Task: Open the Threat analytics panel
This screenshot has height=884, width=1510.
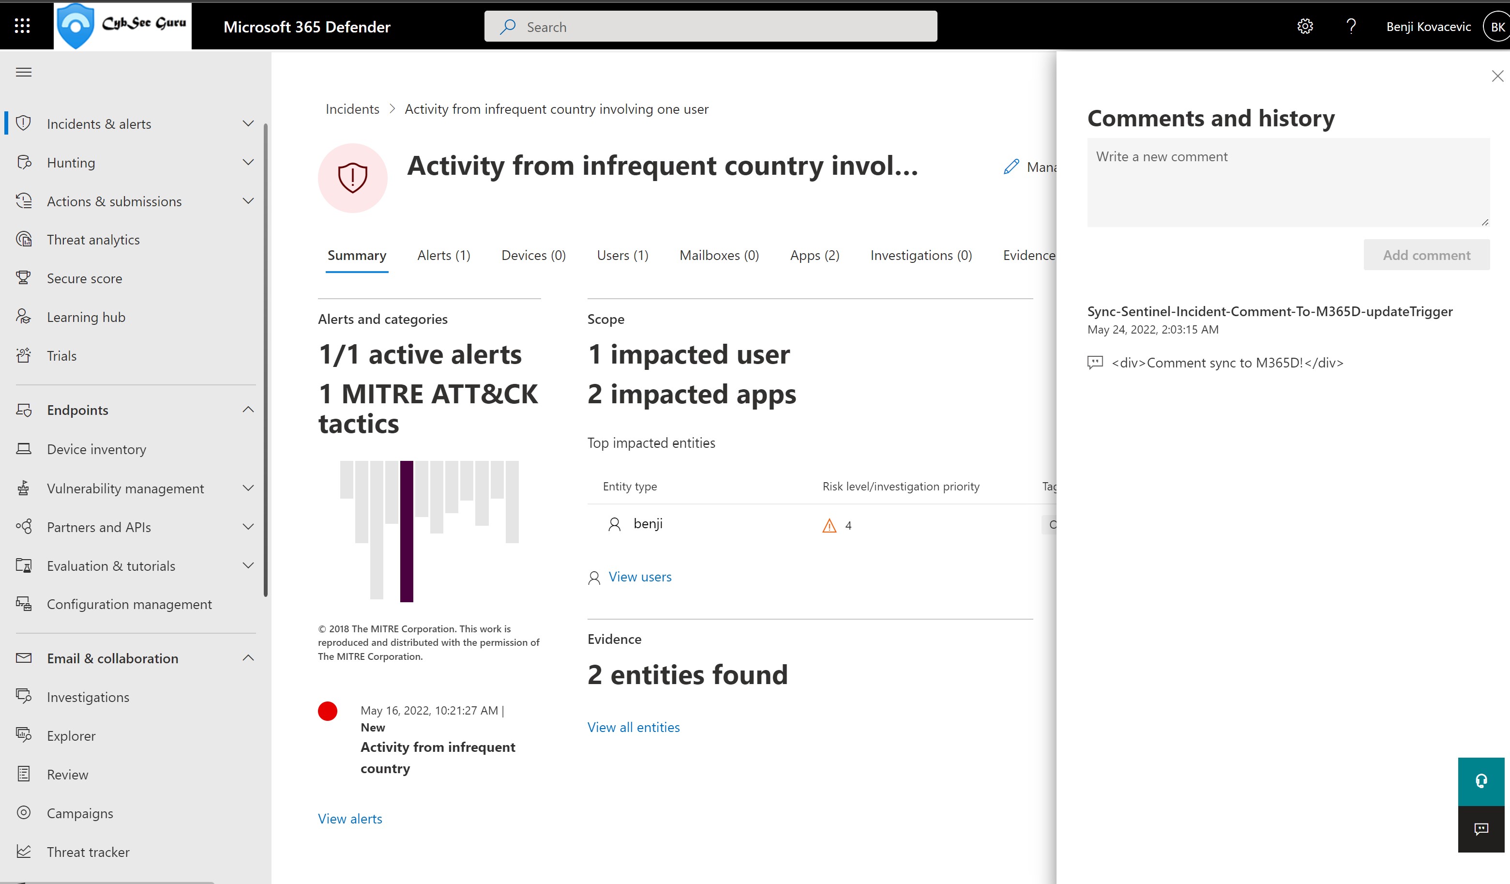Action: coord(92,239)
